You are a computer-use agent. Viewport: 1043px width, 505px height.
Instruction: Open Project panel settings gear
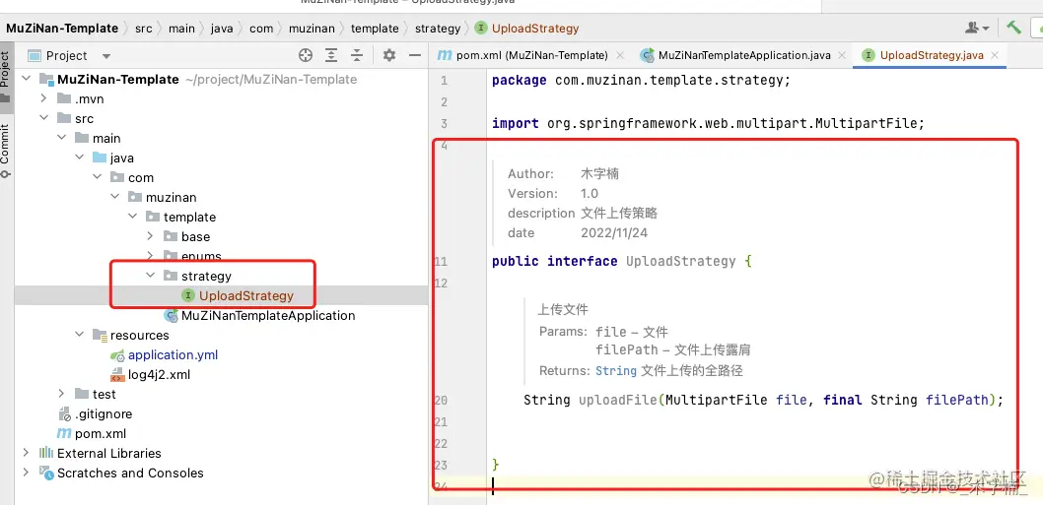tap(389, 55)
